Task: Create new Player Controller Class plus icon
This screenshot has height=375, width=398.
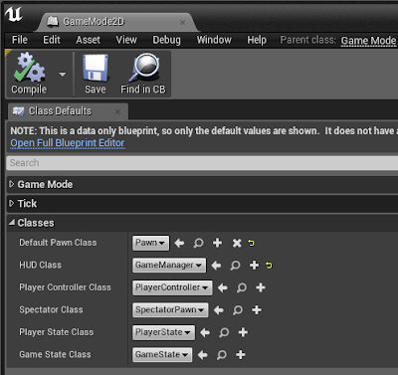Action: 261,287
